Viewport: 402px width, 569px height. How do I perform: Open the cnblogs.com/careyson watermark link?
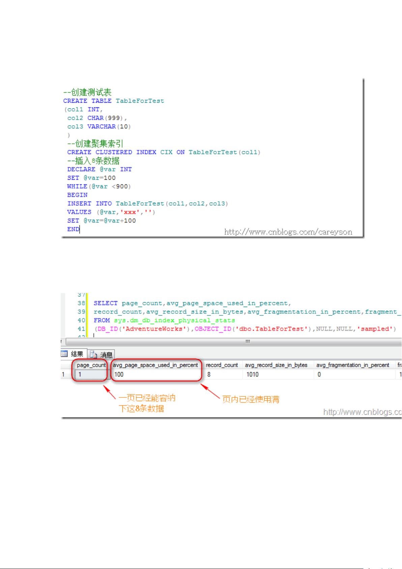pyautogui.click(x=288, y=232)
